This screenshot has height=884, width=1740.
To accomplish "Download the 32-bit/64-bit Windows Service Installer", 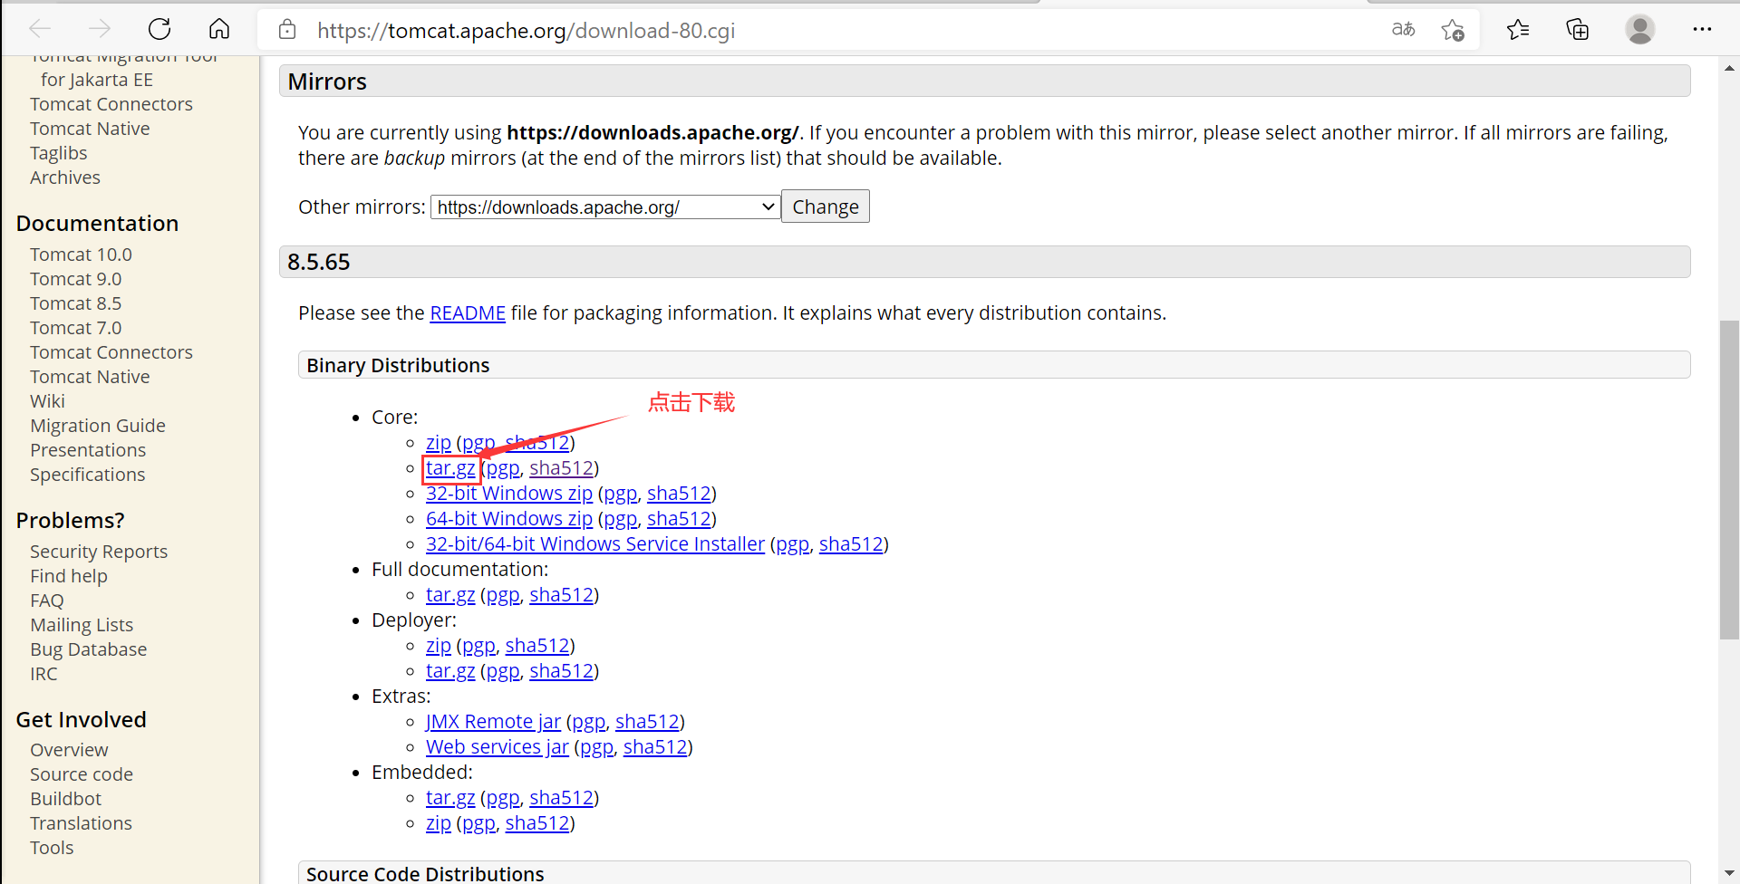I will click(x=595, y=544).
